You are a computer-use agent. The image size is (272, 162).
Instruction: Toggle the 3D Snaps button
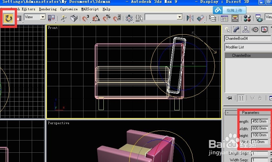coord(85,18)
